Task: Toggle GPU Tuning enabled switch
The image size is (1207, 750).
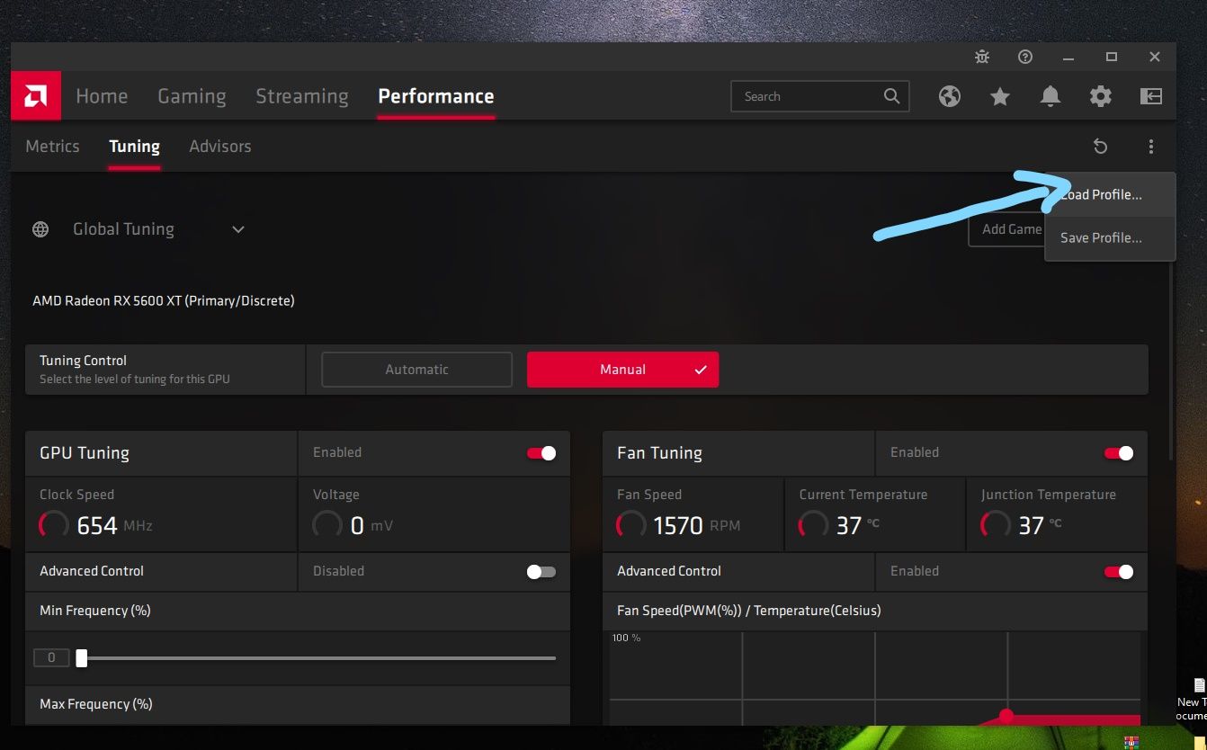Action: pyautogui.click(x=541, y=453)
